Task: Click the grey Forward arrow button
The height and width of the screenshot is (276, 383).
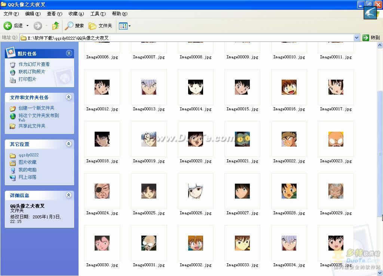Action: tap(38, 26)
